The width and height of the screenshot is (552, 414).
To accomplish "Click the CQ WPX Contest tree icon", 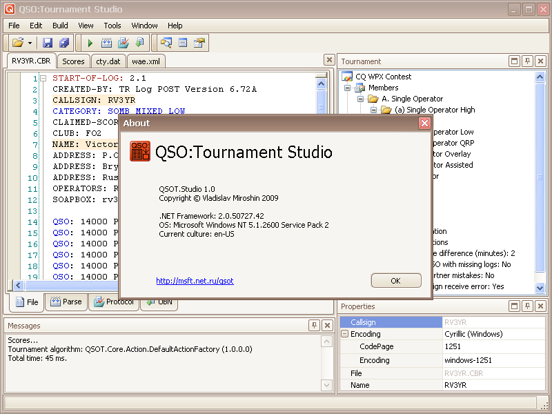I will 348,77.
